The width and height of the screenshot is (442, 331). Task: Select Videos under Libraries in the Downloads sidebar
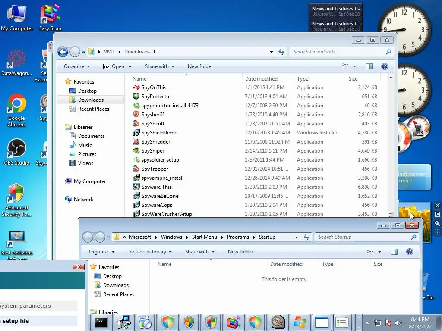point(85,163)
